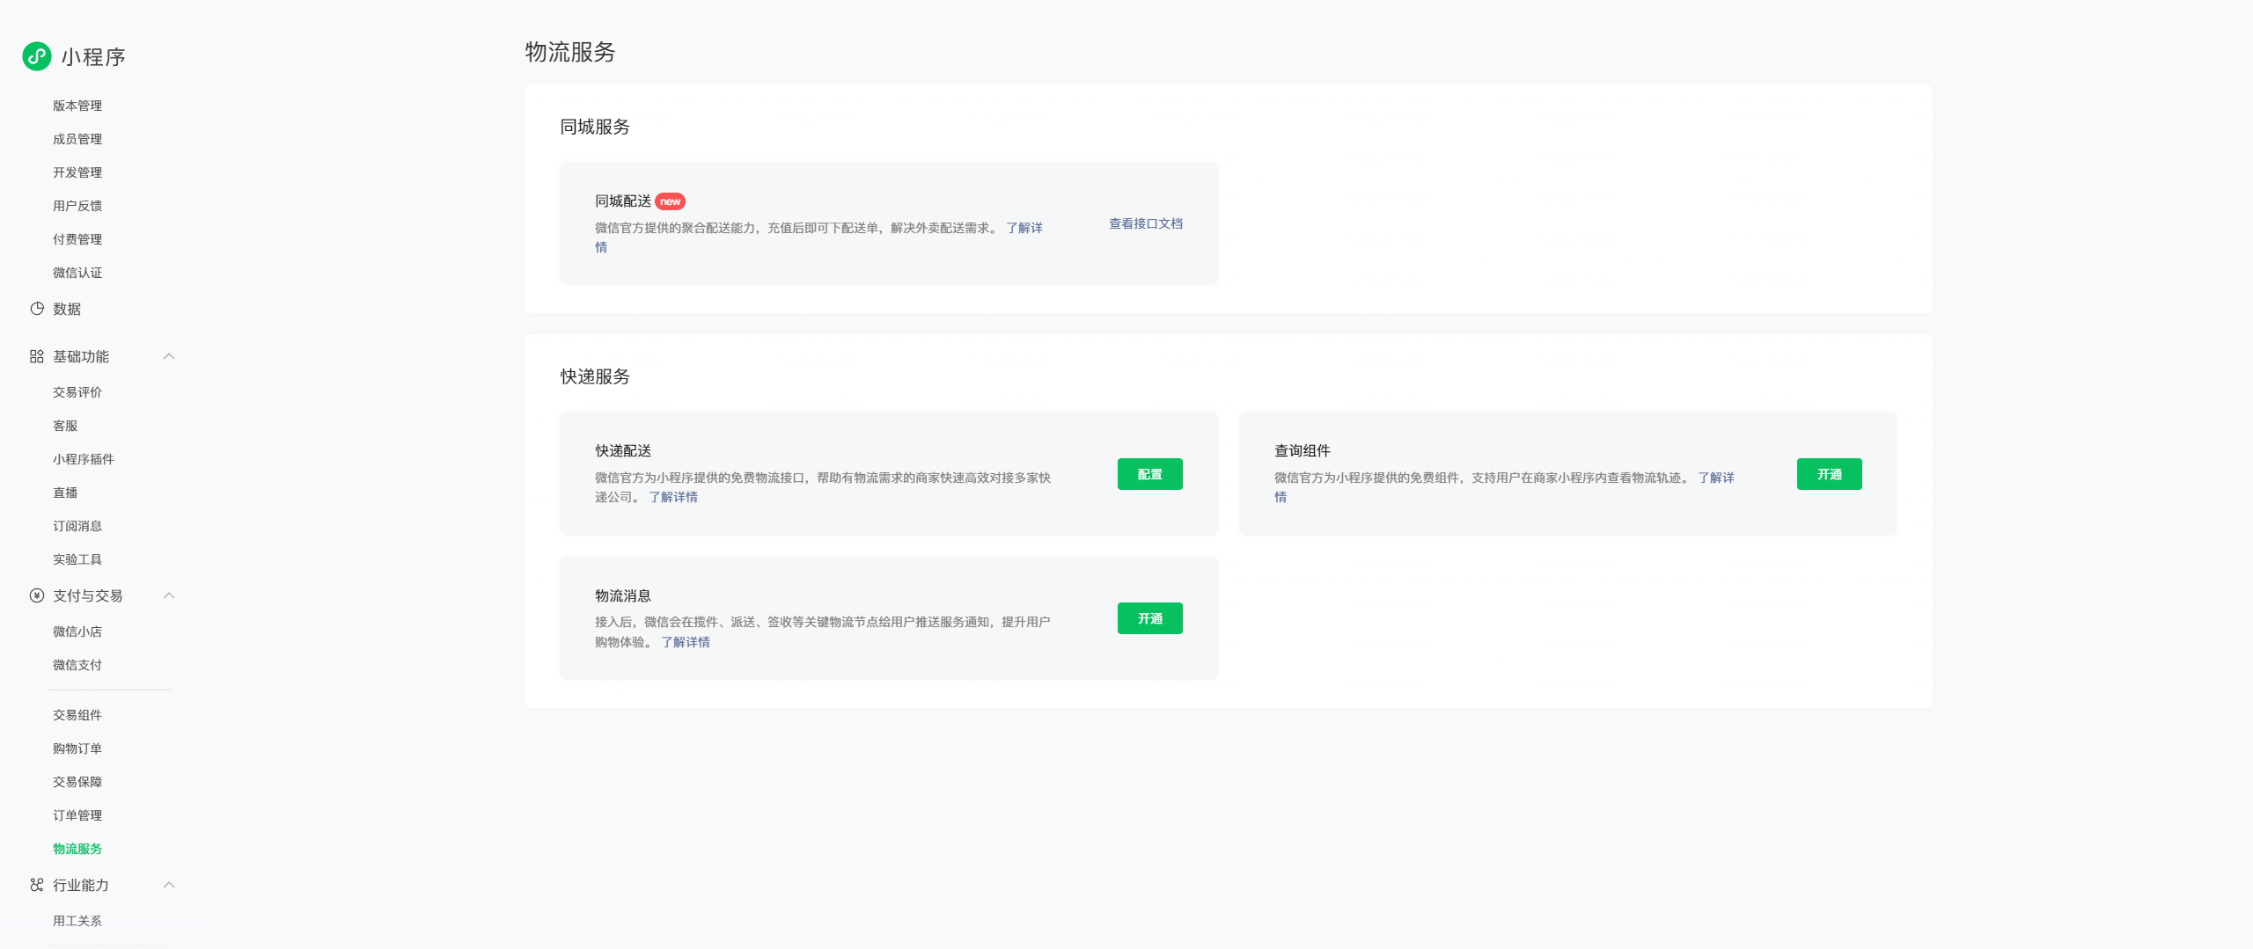Click the 快递服务 section heading
Screen dimensions: 2253x949
coord(595,376)
